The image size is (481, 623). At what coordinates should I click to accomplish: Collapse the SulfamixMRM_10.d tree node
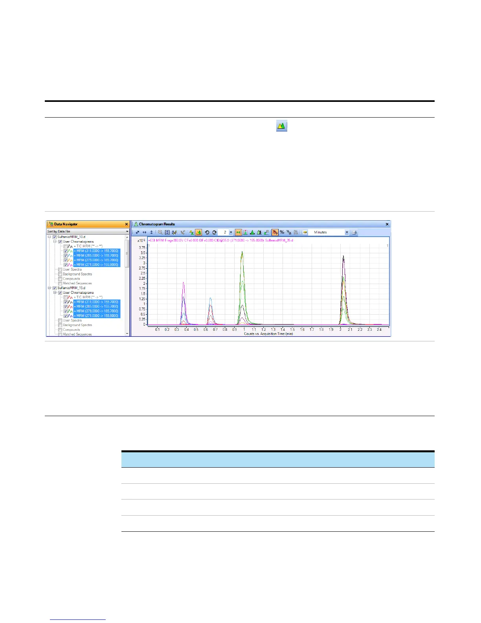pyautogui.click(x=50, y=237)
